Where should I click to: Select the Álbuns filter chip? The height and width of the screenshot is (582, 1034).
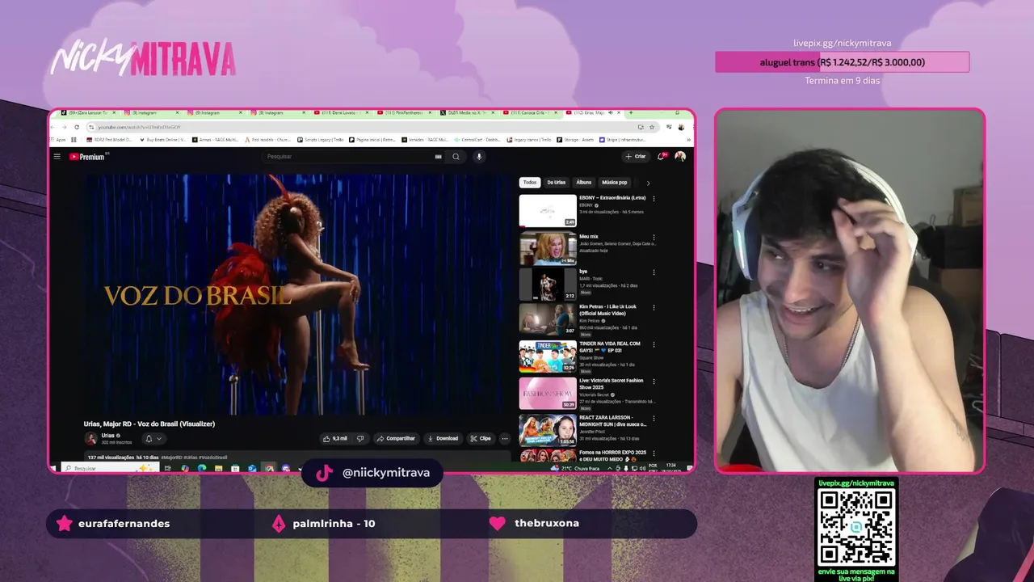(x=584, y=183)
